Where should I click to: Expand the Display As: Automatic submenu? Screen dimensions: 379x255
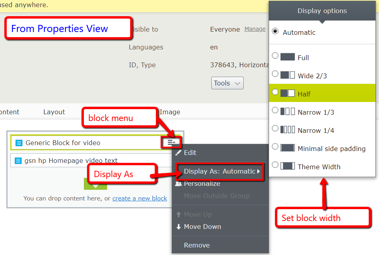pyautogui.click(x=222, y=172)
